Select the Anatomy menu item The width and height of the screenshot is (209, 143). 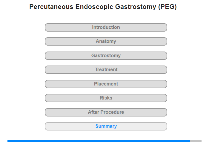point(106,41)
